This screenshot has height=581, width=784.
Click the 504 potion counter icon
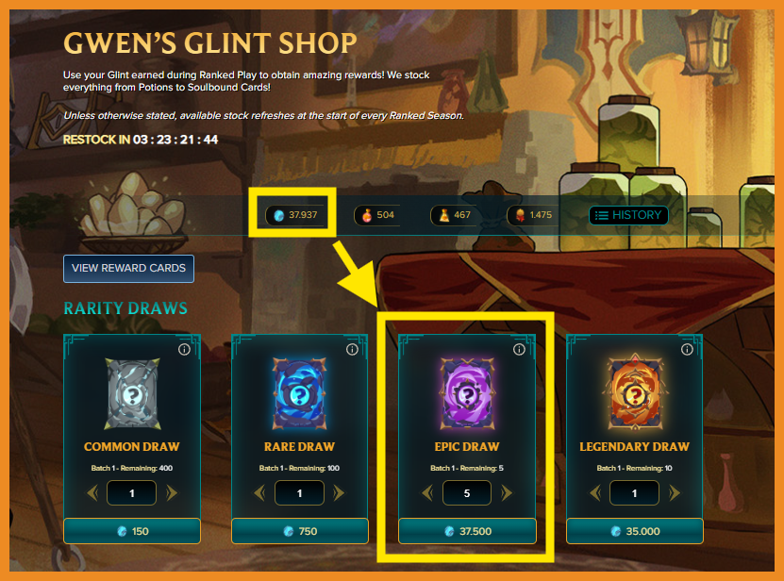click(x=367, y=215)
